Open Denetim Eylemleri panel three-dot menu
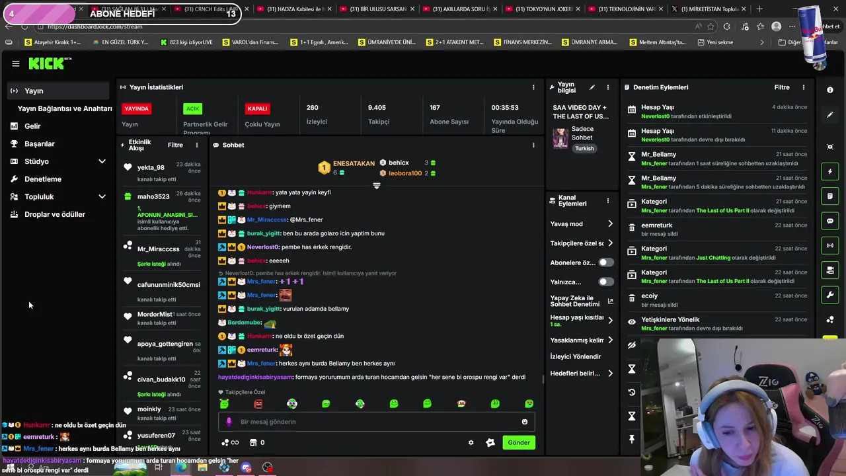The width and height of the screenshot is (846, 476). click(x=804, y=87)
